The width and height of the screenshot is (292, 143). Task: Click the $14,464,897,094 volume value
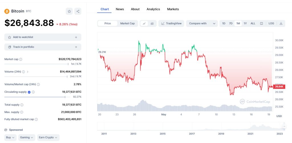(x=71, y=72)
